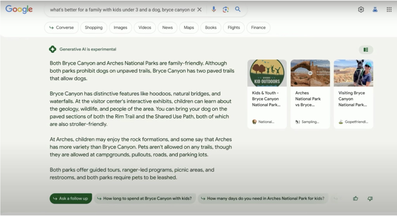397x216 pixels.
Task: Click paragraph starting 'Both parks offer guided tours'
Action: click(x=132, y=173)
